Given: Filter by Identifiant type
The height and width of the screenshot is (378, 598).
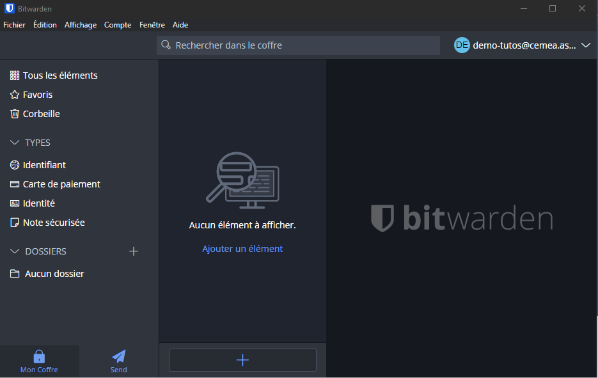Looking at the screenshot, I should pyautogui.click(x=44, y=165).
